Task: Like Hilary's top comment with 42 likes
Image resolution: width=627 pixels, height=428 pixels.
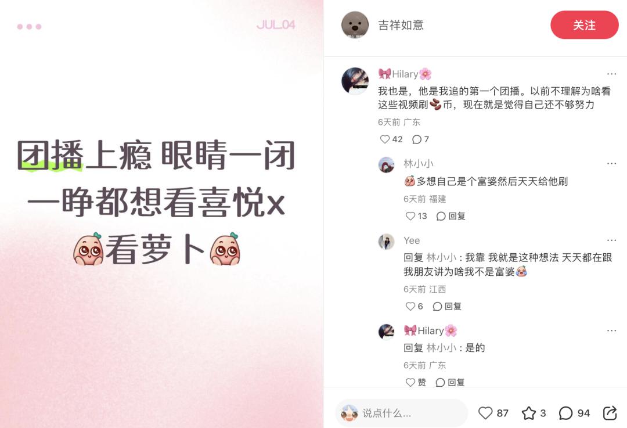Action: [391, 139]
